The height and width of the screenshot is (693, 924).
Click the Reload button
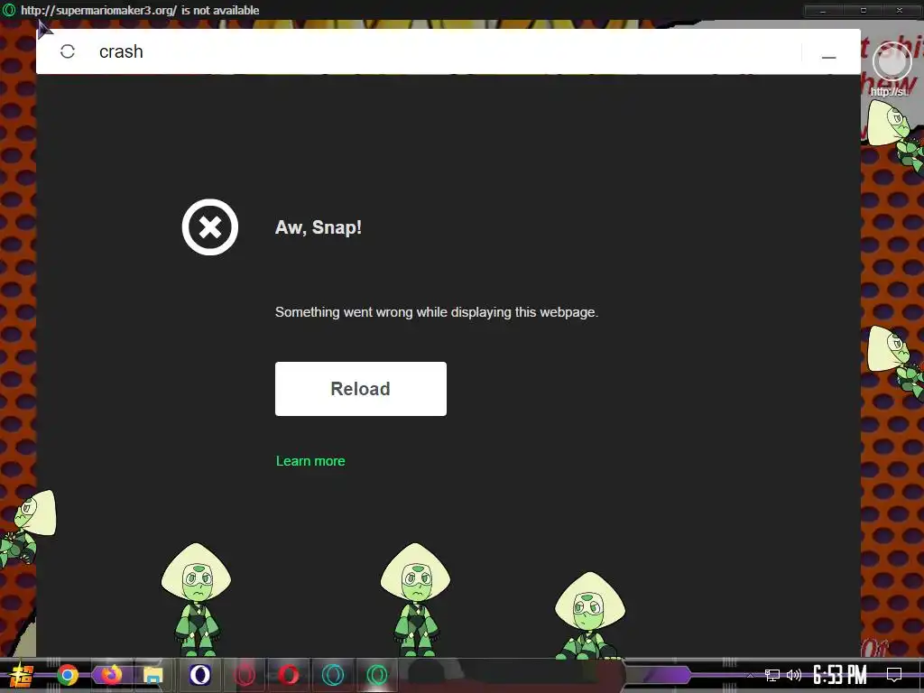[361, 389]
